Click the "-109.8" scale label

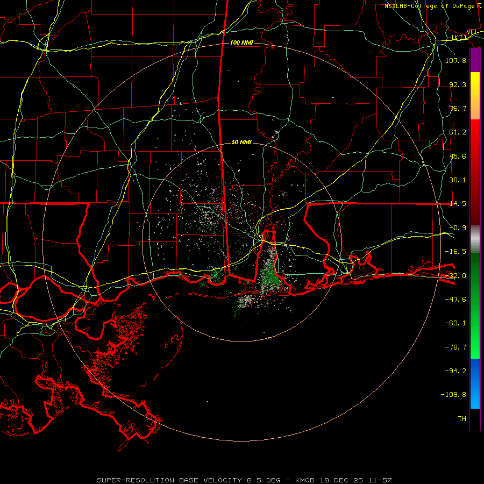click(x=453, y=395)
